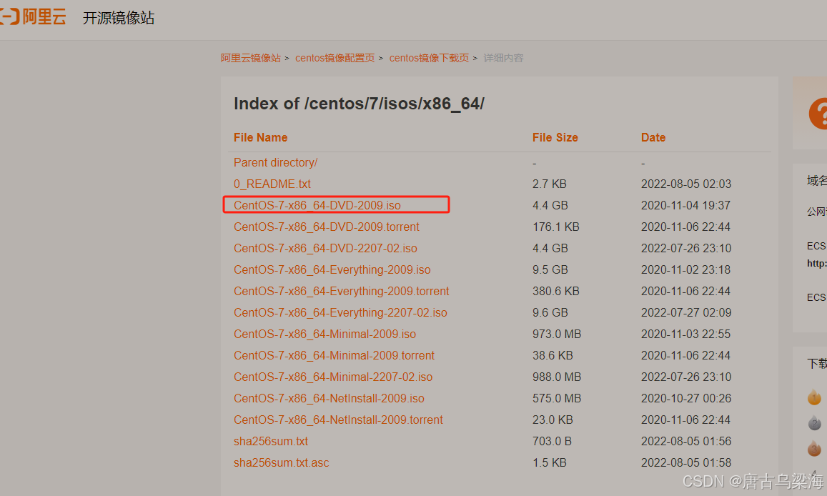Image resolution: width=827 pixels, height=496 pixels.
Task: Open the 开源镜像站 header title
Action: pyautogui.click(x=119, y=18)
